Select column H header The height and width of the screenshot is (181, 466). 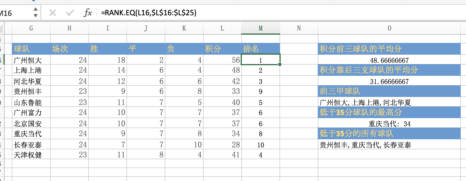coord(69,28)
